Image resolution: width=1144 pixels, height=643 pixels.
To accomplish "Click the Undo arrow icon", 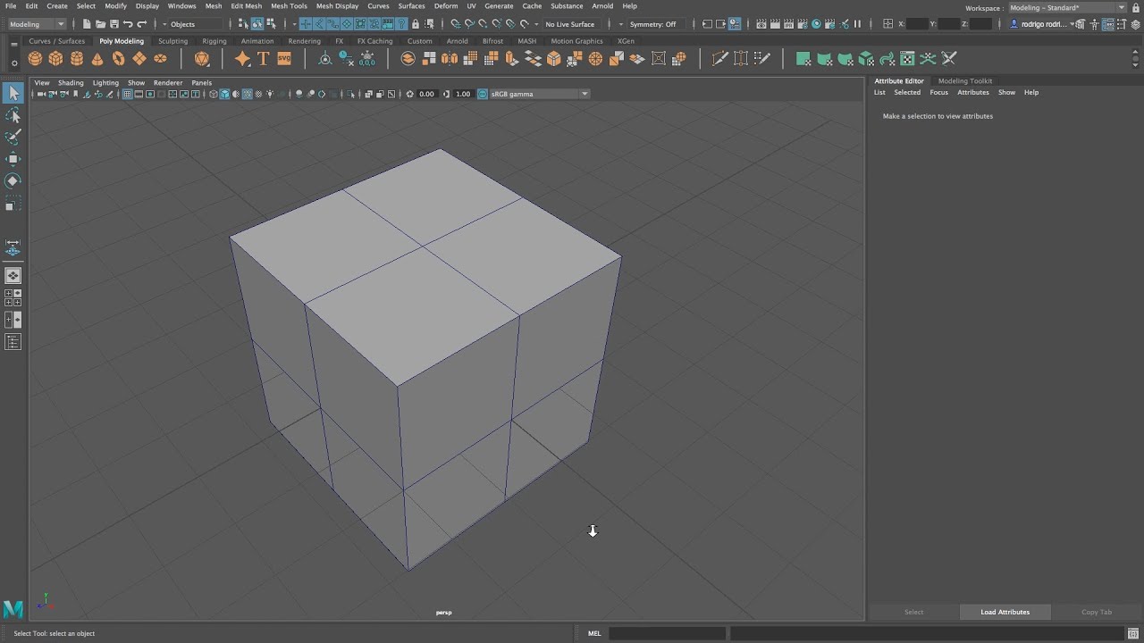I will pos(128,24).
